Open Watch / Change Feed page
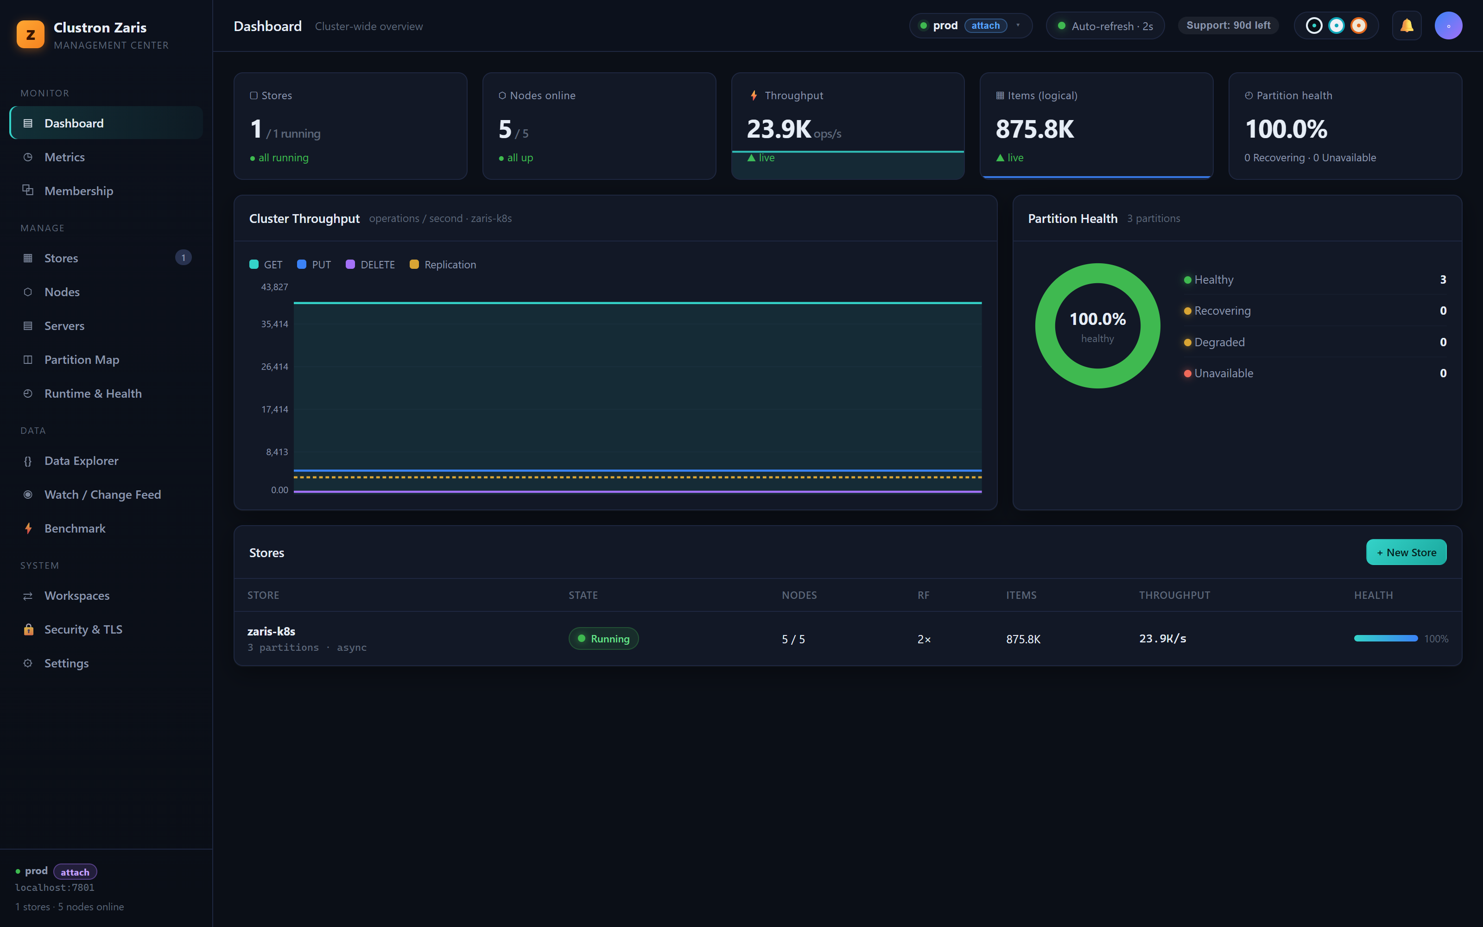Image resolution: width=1483 pixels, height=927 pixels. pyautogui.click(x=106, y=495)
